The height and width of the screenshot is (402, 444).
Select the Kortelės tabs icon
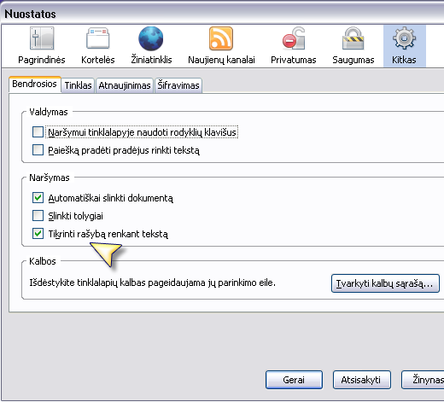click(x=98, y=38)
